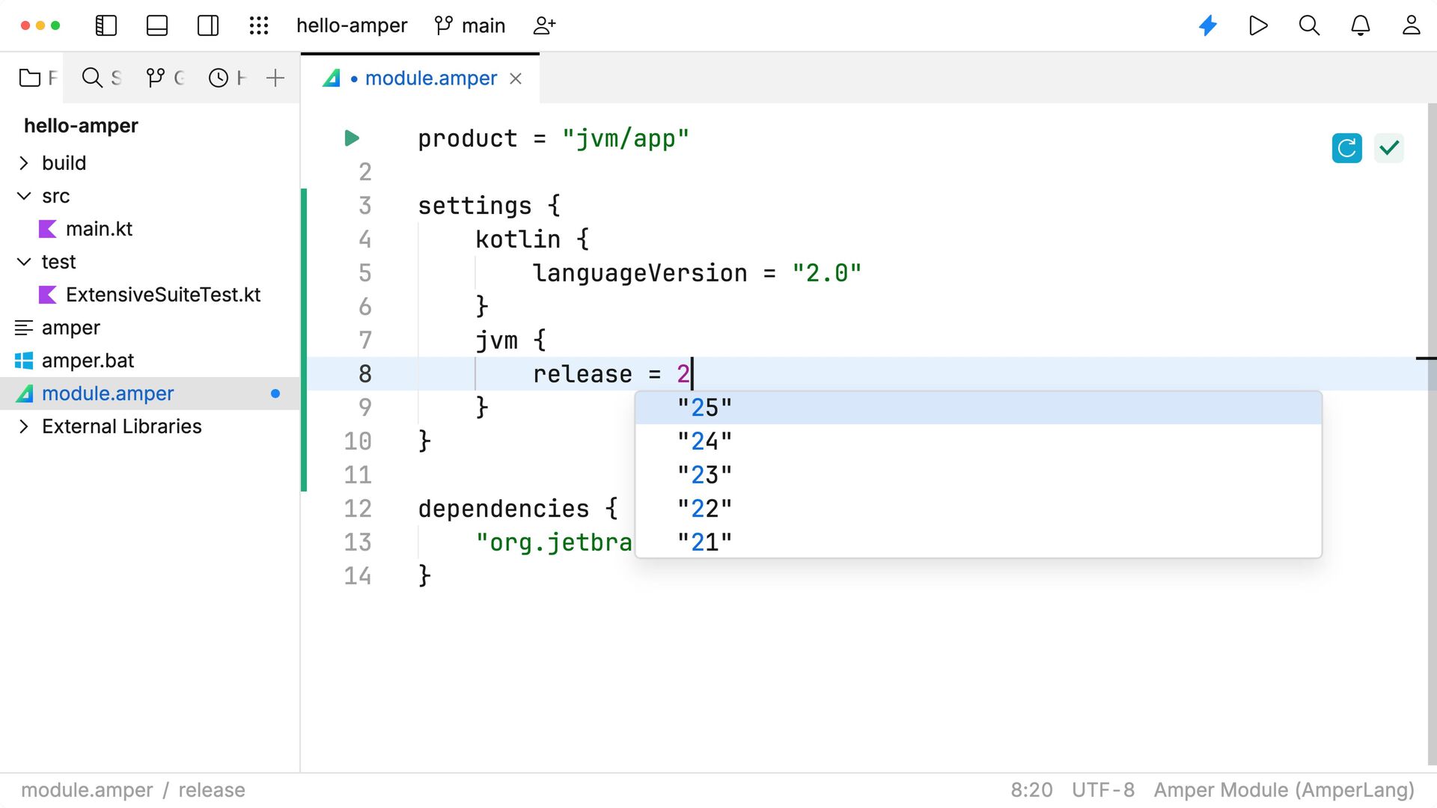Click the text file icon beside amper

click(x=24, y=328)
